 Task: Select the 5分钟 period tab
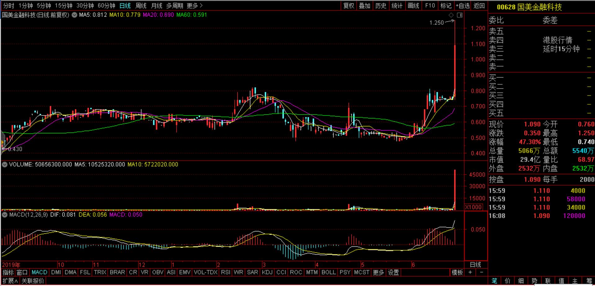click(x=44, y=6)
